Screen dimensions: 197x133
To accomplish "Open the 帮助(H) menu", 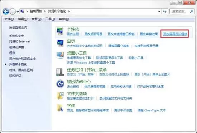I will click(x=64, y=19).
